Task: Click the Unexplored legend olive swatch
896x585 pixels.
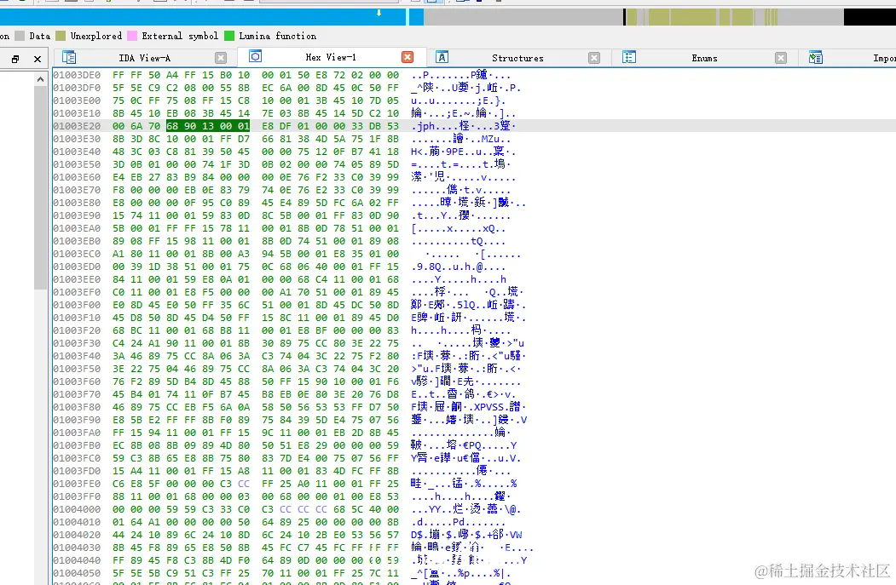Action: pos(61,36)
